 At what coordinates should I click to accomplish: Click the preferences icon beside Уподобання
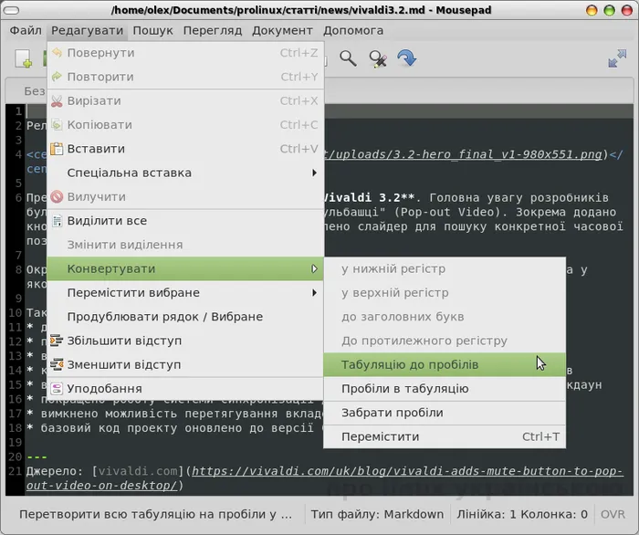pos(57,389)
